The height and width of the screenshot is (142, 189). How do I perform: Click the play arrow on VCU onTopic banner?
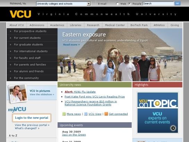[173, 128]
